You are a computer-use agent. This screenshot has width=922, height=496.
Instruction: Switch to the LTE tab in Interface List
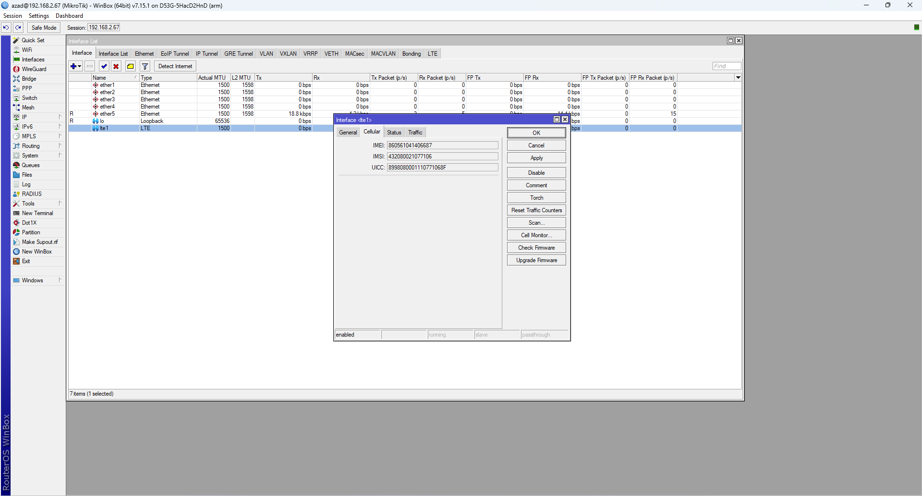[432, 54]
